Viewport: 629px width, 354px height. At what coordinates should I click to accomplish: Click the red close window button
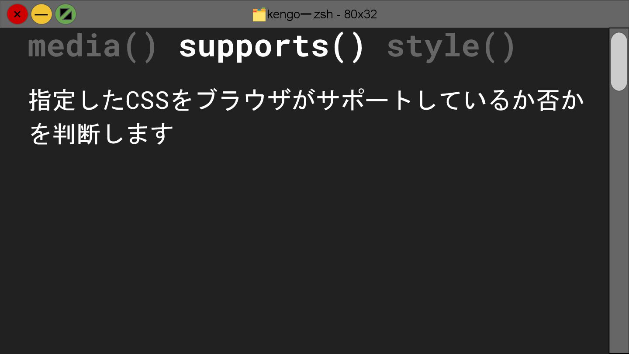[x=17, y=14]
